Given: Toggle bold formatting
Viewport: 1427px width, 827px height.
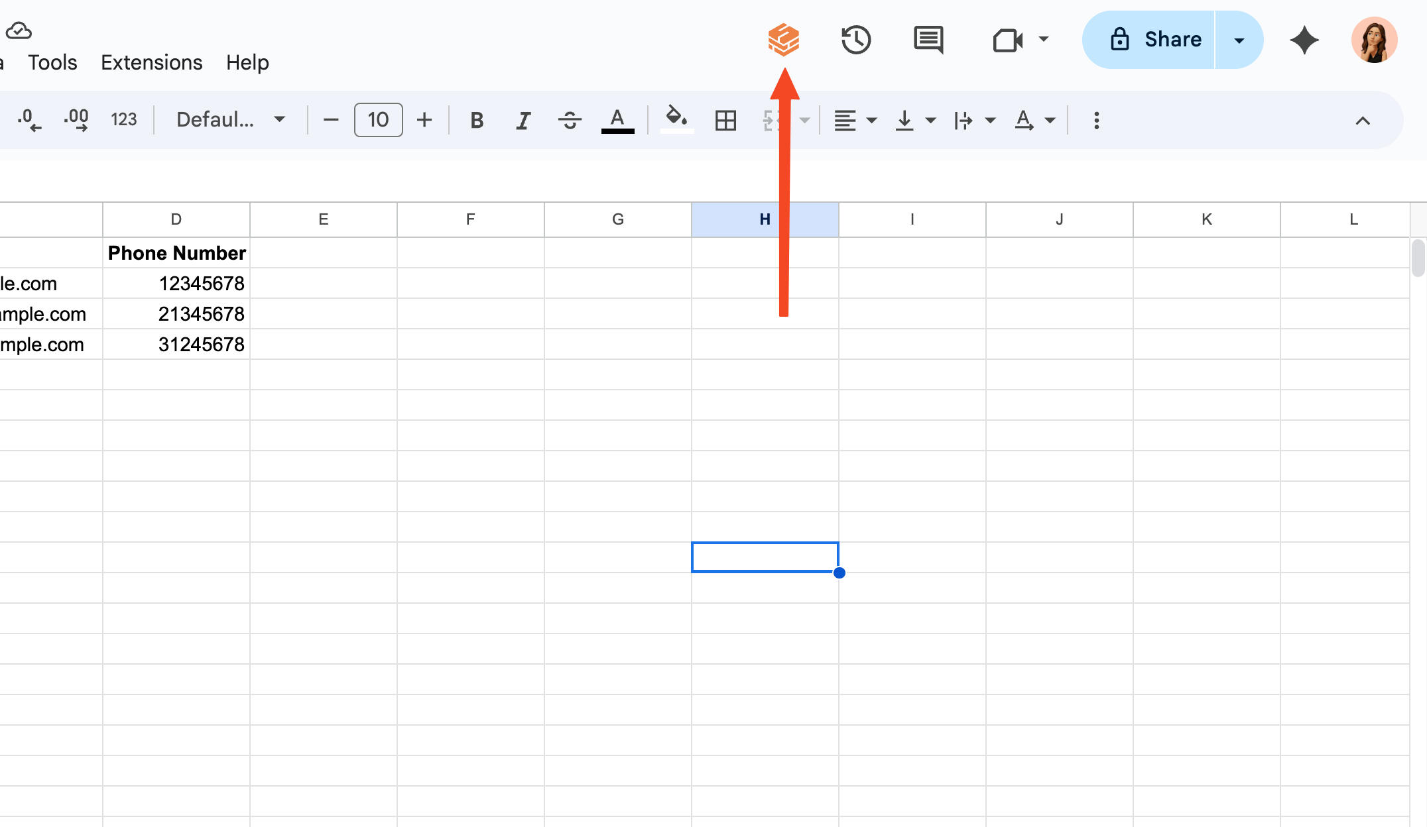Looking at the screenshot, I should tap(476, 121).
